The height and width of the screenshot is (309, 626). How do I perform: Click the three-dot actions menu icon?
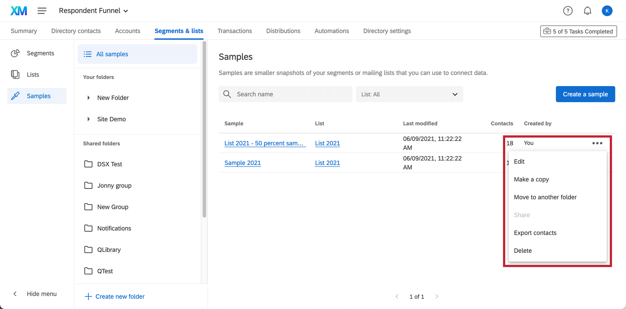pyautogui.click(x=597, y=143)
